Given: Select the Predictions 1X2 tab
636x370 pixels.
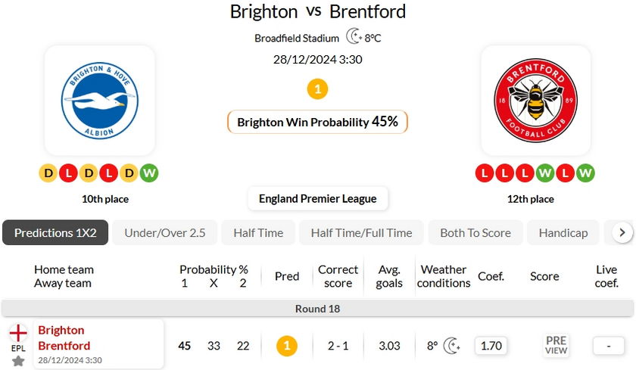Looking at the screenshot, I should coord(55,232).
